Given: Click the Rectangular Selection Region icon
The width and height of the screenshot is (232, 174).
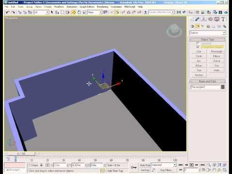Looking at the screenshot, I should 62,12.
